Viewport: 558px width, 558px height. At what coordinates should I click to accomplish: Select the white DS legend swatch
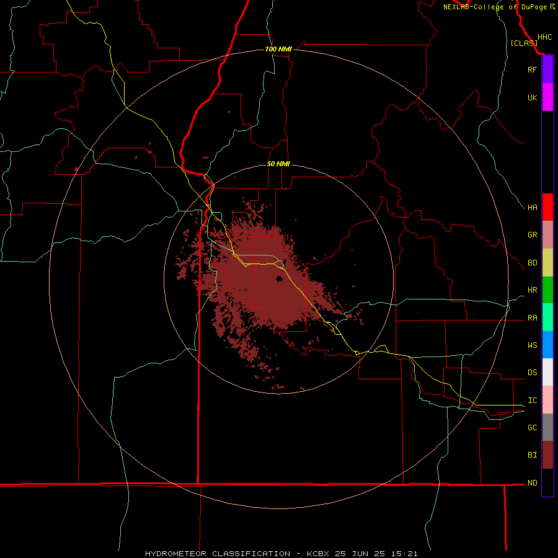pos(547,372)
